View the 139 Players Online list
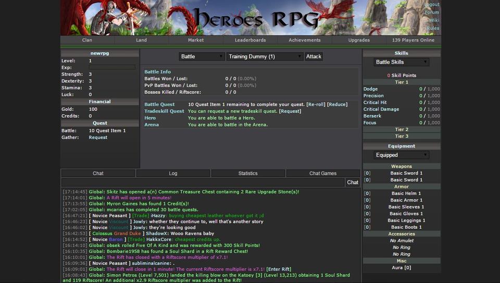500x283 pixels. pos(413,40)
